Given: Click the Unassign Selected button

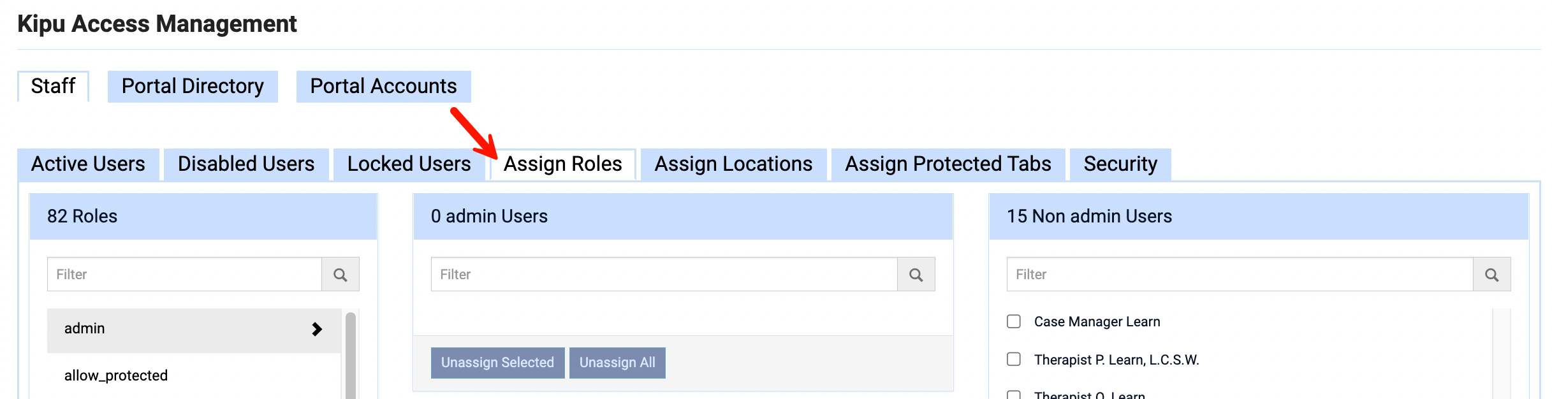Looking at the screenshot, I should click(497, 363).
